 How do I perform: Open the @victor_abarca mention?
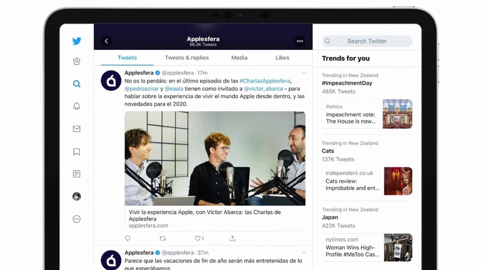(263, 89)
